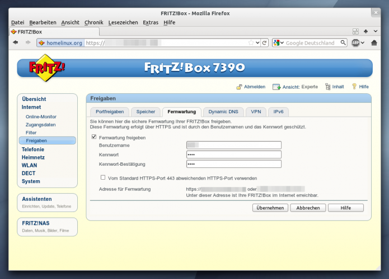389x279 pixels.
Task: Open the Extras menu
Action: click(151, 22)
